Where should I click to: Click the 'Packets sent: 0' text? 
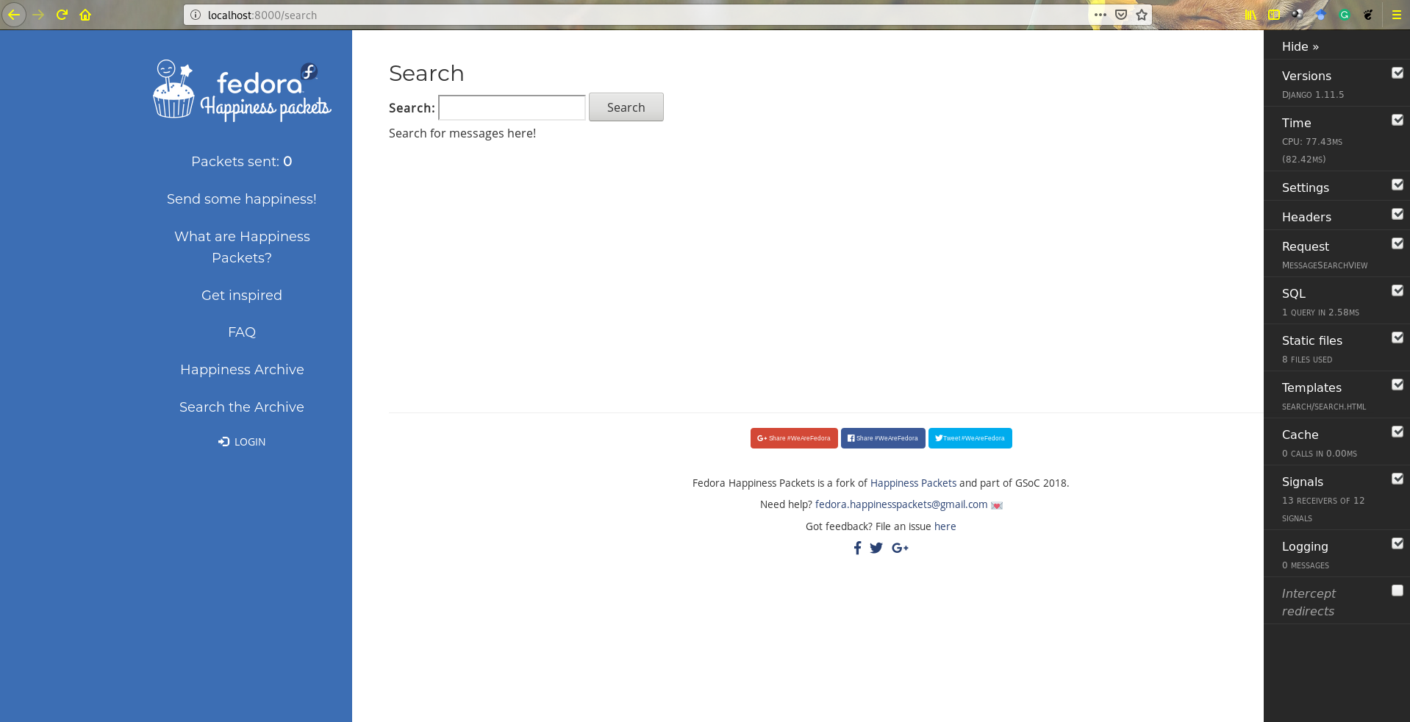pos(242,162)
